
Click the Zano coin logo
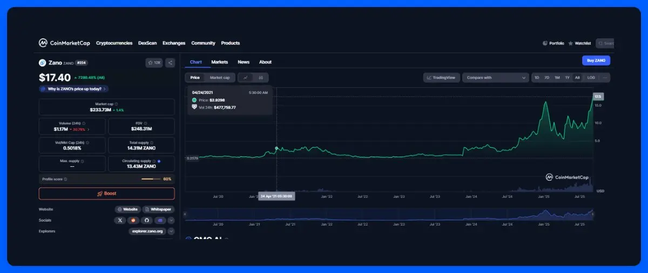[43, 63]
